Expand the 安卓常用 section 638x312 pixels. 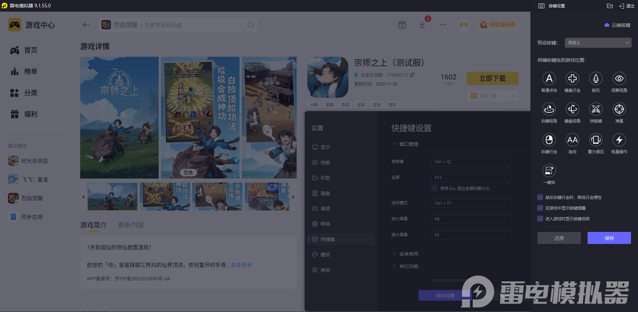pyautogui.click(x=408, y=254)
